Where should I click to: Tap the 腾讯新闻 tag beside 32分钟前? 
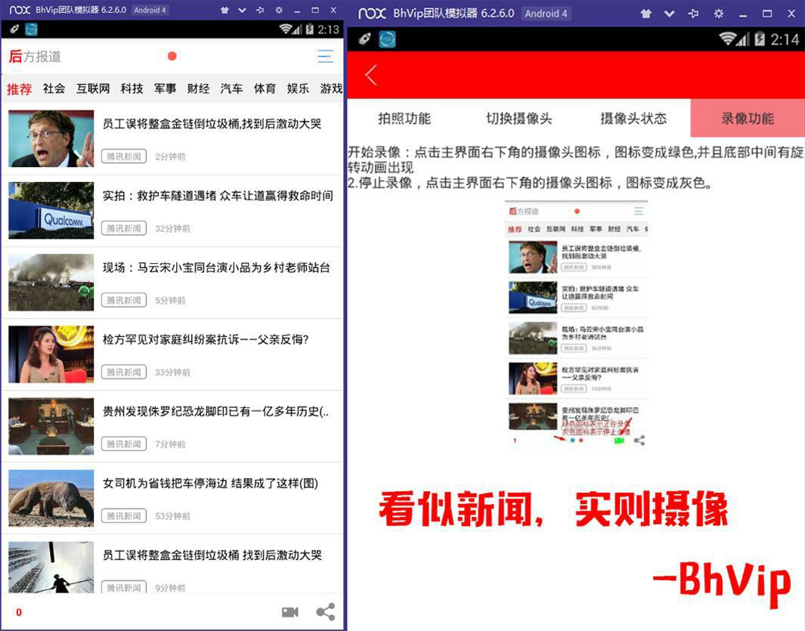pos(124,228)
